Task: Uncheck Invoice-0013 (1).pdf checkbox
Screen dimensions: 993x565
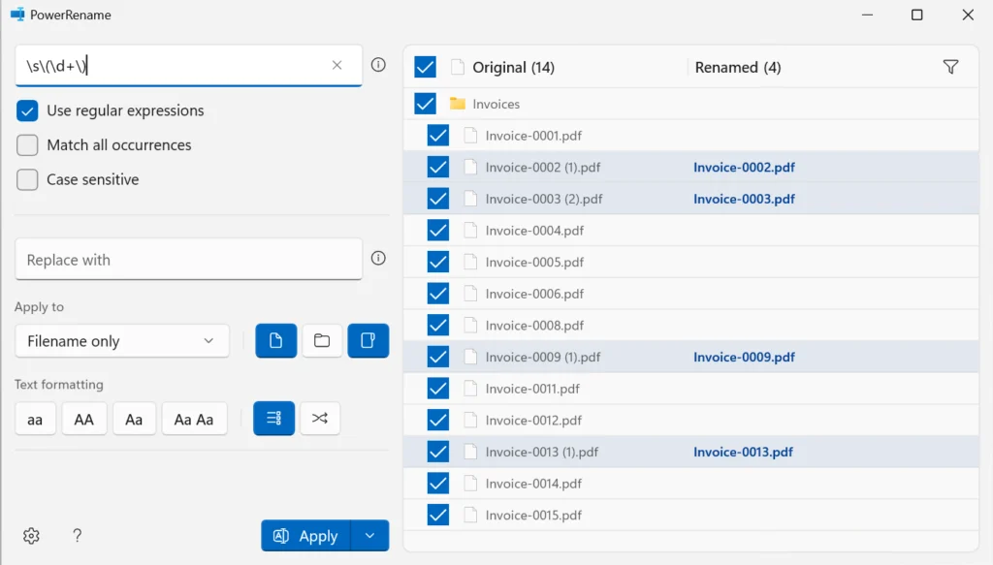Action: [437, 452]
